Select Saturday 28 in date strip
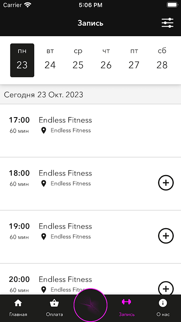 tap(162, 60)
